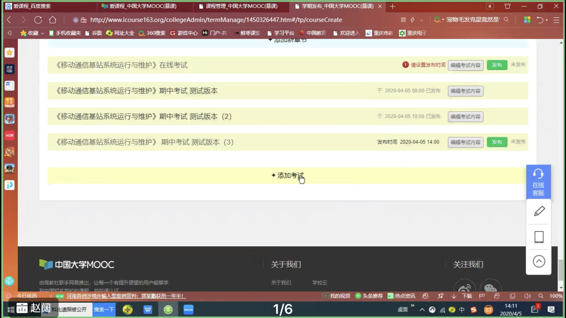Open the browser hamburger menu icon
This screenshot has height=318, width=566.
(557, 20)
